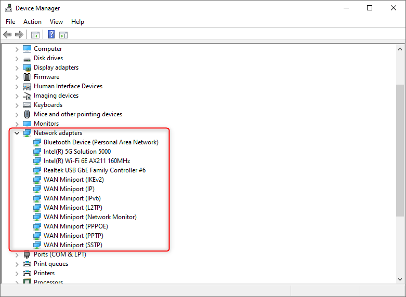The width and height of the screenshot is (406, 297).
Task: Collapse the Network adapters category
Action: tap(17, 133)
